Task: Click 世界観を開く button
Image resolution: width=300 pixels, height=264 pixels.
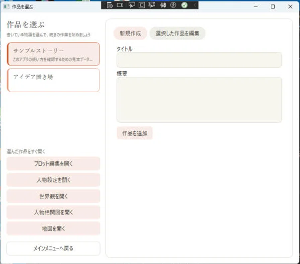Action: (x=53, y=196)
